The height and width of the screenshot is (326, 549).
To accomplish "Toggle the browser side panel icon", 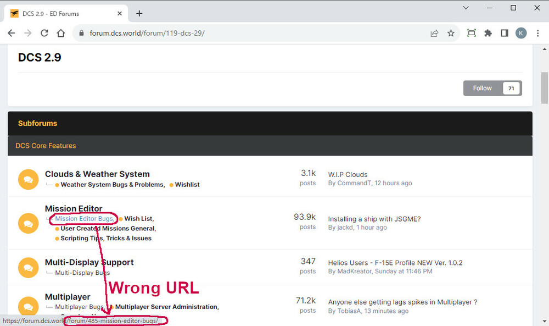I will tap(505, 34).
